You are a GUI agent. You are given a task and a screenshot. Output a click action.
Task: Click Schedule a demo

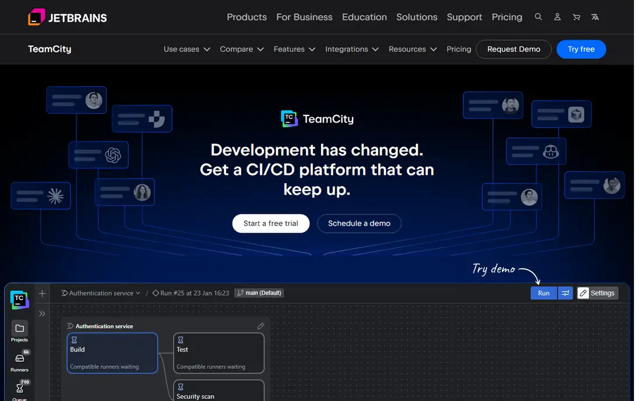pos(359,223)
